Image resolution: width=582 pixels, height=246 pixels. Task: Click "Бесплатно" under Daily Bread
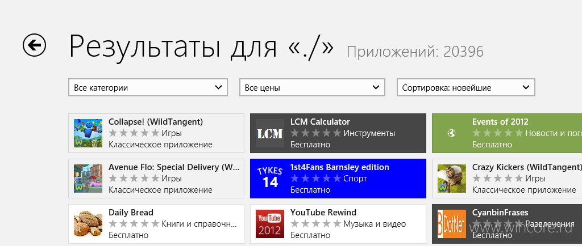128,235
